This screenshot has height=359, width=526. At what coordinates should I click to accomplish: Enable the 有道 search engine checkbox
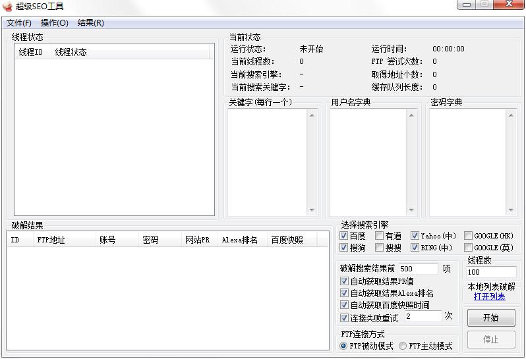tap(380, 236)
